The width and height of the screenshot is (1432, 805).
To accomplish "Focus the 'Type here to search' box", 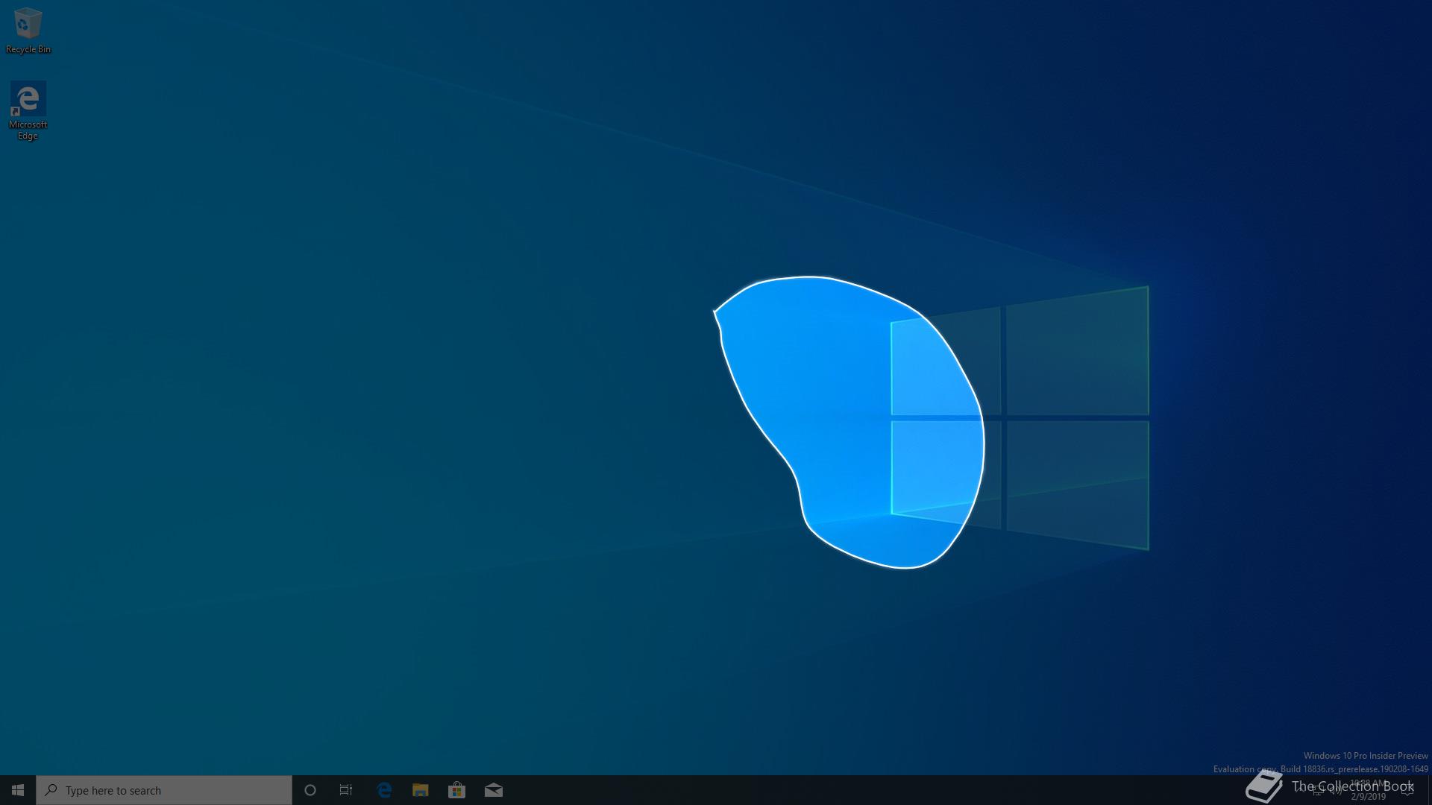I will pyautogui.click(x=164, y=790).
